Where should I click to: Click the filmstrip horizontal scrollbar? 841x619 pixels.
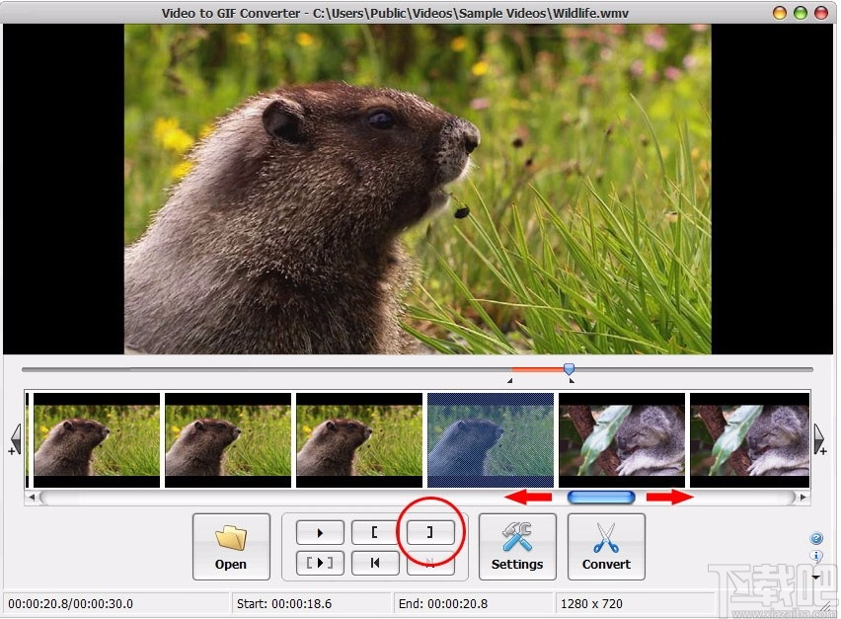[x=601, y=498]
